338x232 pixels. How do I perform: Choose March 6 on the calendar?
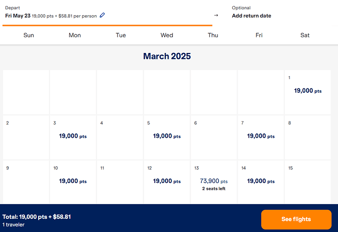214,137
